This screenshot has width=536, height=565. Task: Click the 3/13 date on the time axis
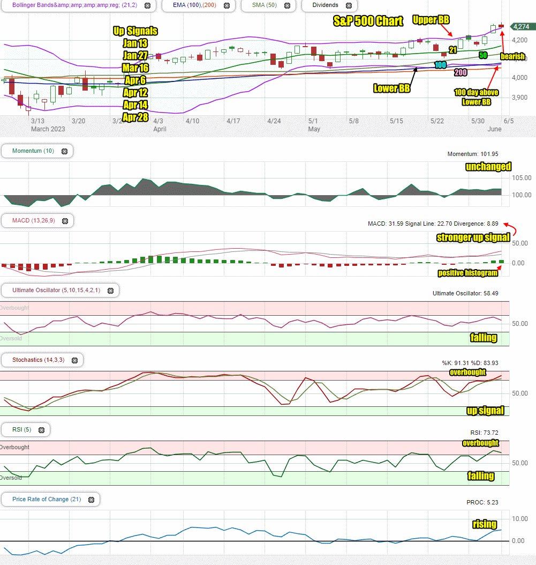coord(38,121)
